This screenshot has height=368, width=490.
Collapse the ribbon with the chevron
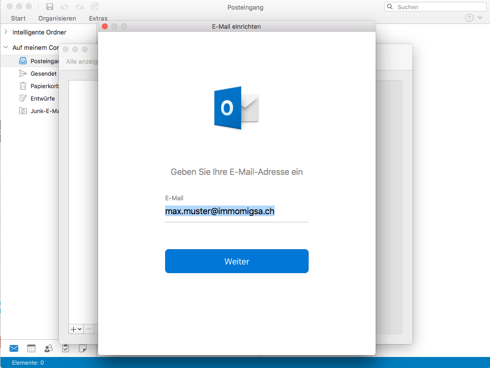(480, 18)
